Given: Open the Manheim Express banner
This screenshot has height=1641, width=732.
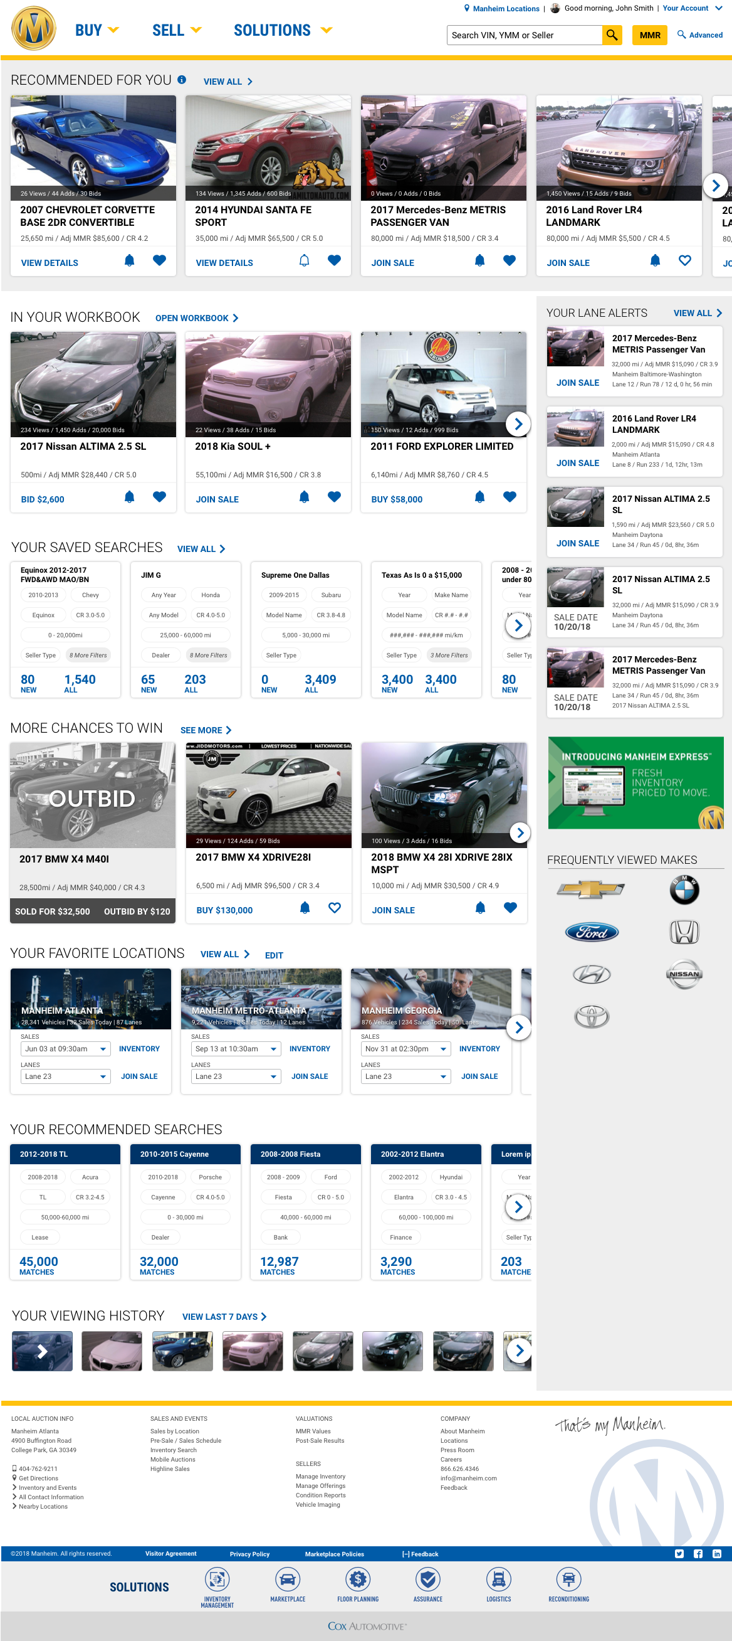Looking at the screenshot, I should point(636,782).
